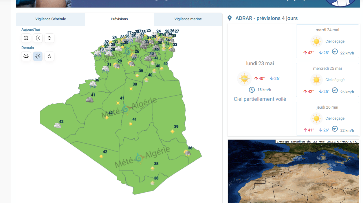Open the satellite image of 23 mai 2022
Screen dimensions: 363x203
pos(294,171)
